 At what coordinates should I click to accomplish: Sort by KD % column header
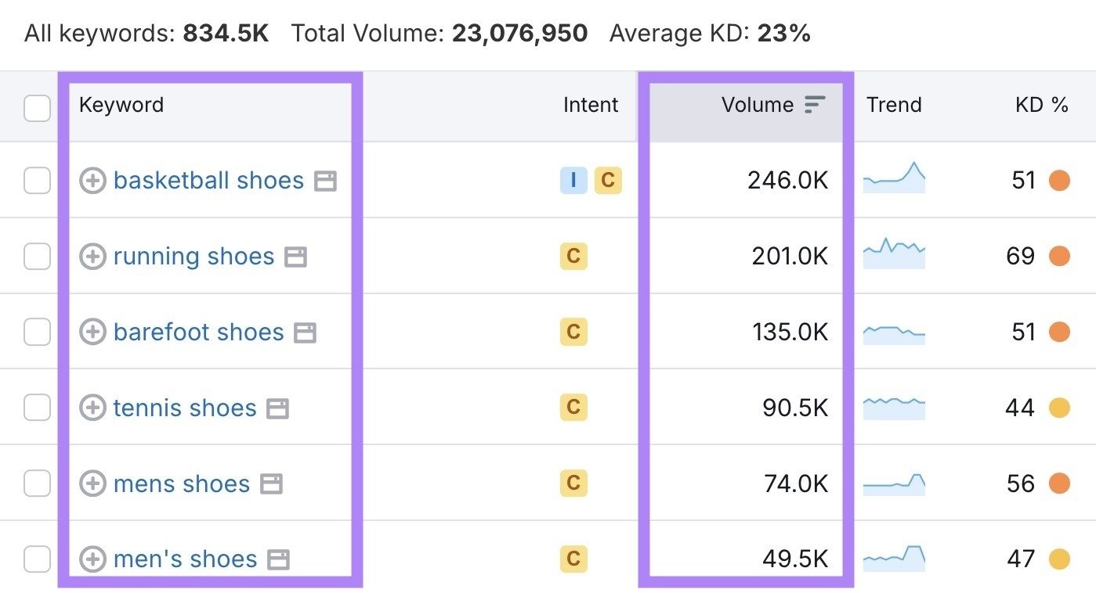pos(1042,105)
